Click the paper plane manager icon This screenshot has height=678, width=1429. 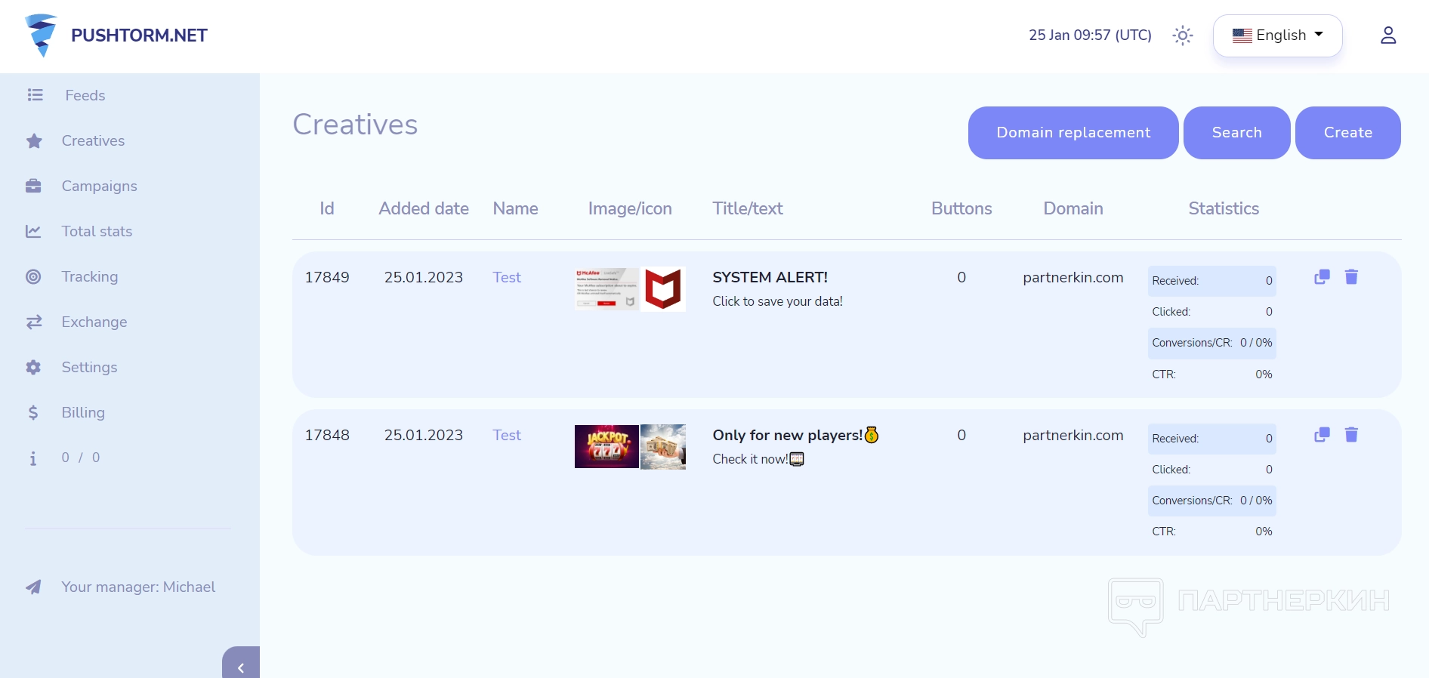(33, 587)
